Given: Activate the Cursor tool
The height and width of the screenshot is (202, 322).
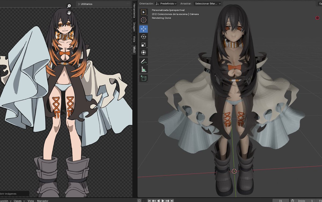Looking at the screenshot, I should pos(144,20).
